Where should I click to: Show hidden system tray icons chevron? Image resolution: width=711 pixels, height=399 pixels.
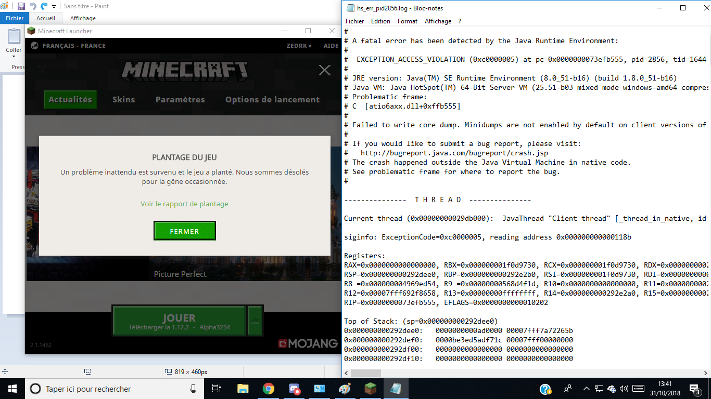pos(587,389)
